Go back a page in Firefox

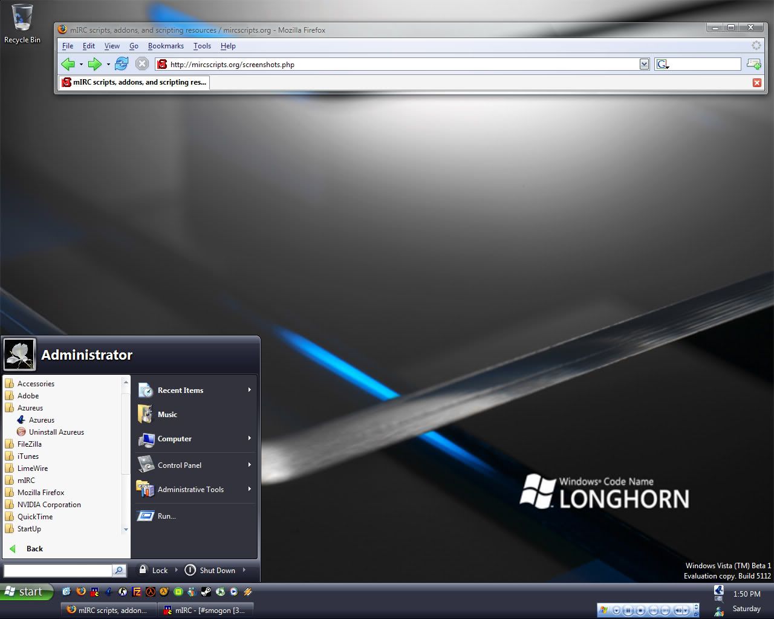(68, 64)
